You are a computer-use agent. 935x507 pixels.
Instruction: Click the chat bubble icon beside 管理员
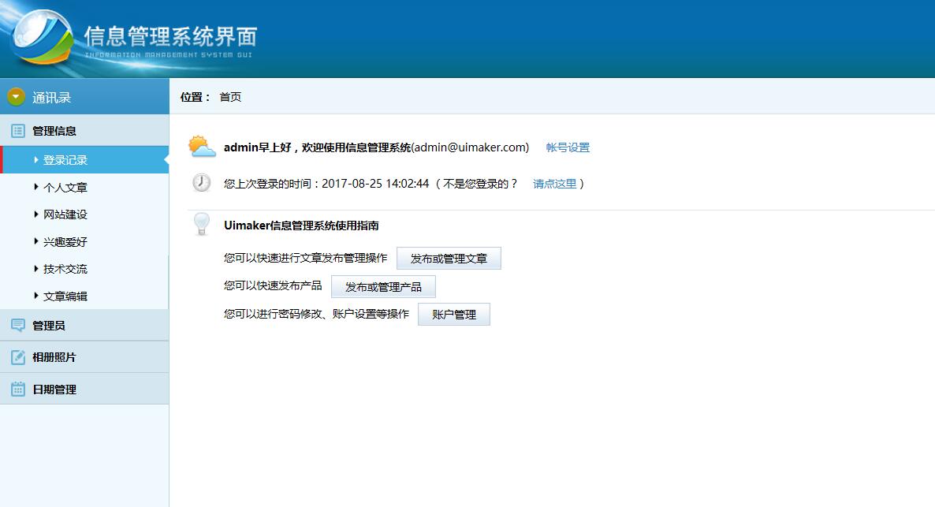click(17, 326)
